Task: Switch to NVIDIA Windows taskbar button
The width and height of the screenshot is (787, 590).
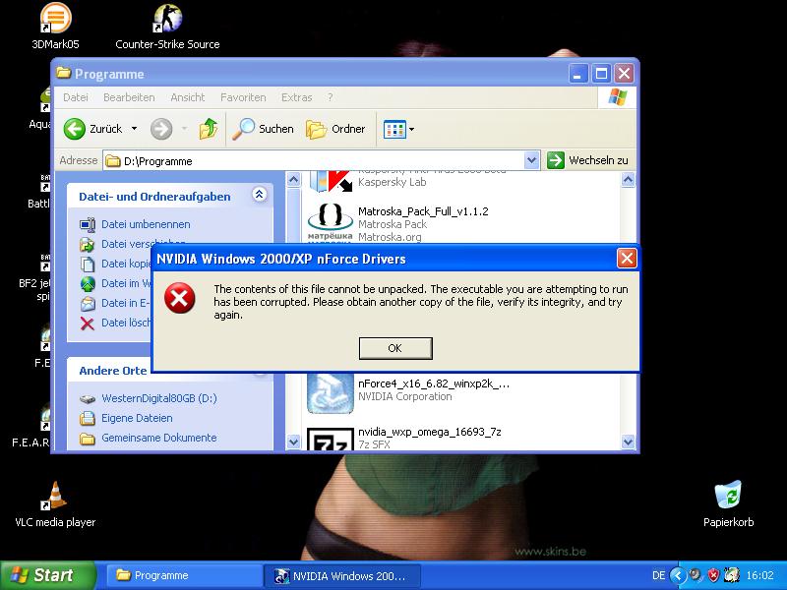Action: (x=342, y=575)
